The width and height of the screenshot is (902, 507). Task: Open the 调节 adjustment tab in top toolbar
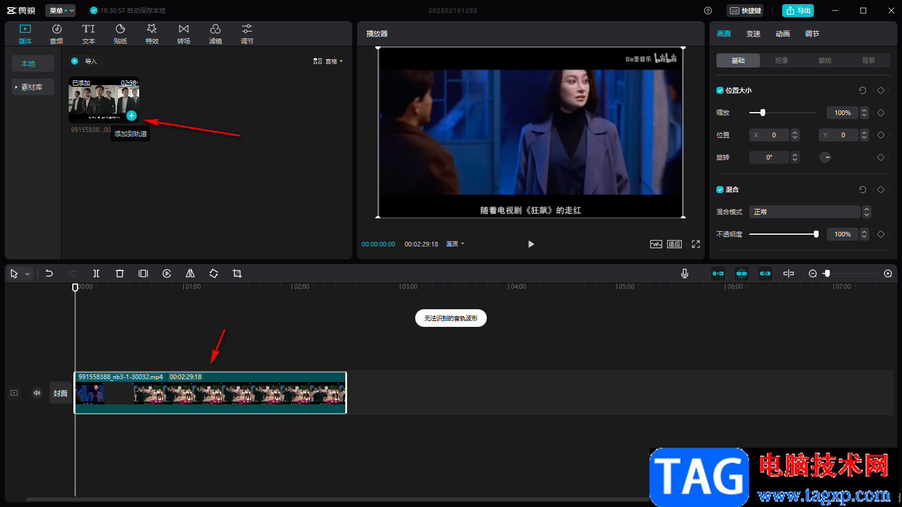coord(247,34)
